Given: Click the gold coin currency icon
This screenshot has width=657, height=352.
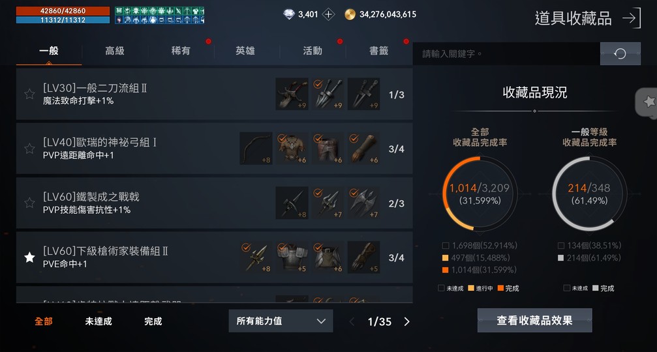Looking at the screenshot, I should coord(350,14).
